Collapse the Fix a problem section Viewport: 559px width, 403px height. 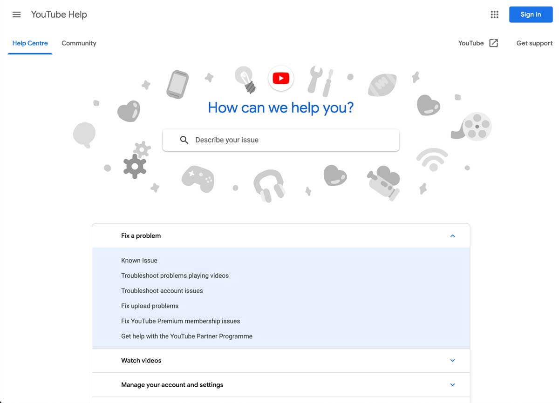452,236
